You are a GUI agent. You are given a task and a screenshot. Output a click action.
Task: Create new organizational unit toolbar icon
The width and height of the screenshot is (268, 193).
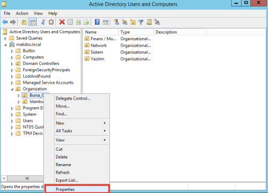coord(133,22)
